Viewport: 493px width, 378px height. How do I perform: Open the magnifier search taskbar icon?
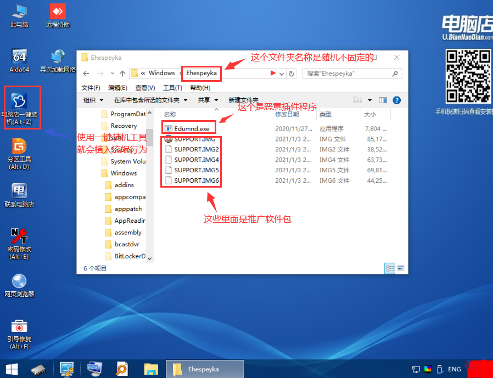pyautogui.click(x=122, y=369)
